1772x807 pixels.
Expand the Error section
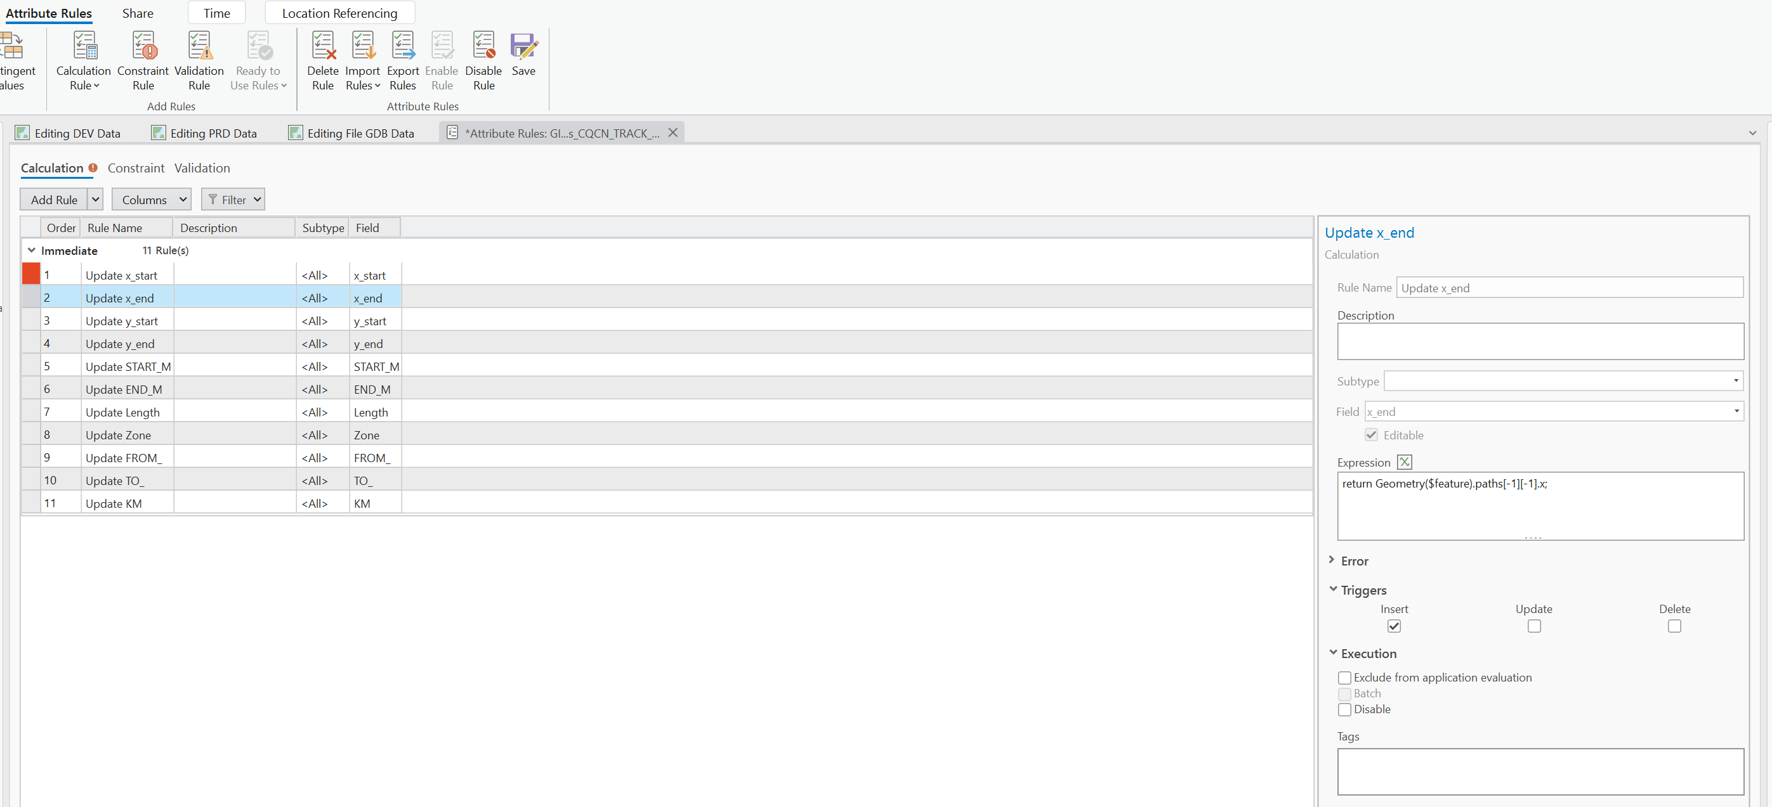click(x=1355, y=561)
